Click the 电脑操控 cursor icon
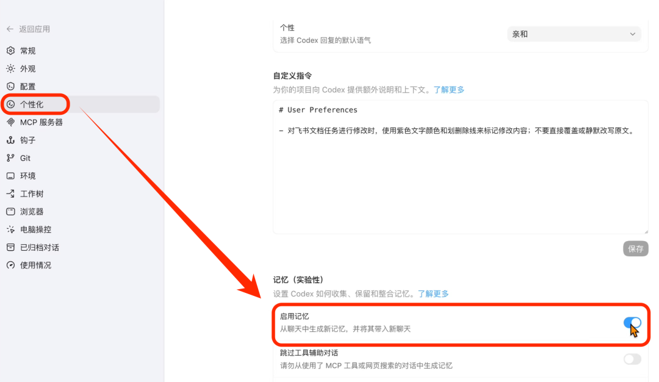The width and height of the screenshot is (659, 382). pos(10,229)
